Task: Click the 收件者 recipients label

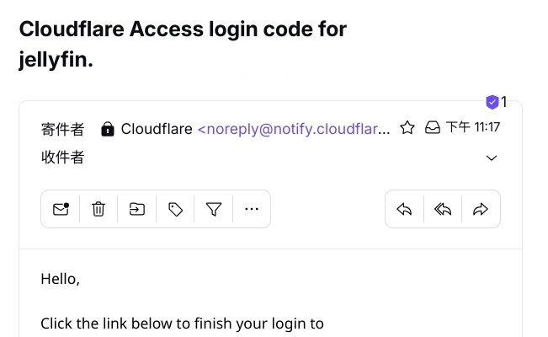Action: [x=62, y=158]
